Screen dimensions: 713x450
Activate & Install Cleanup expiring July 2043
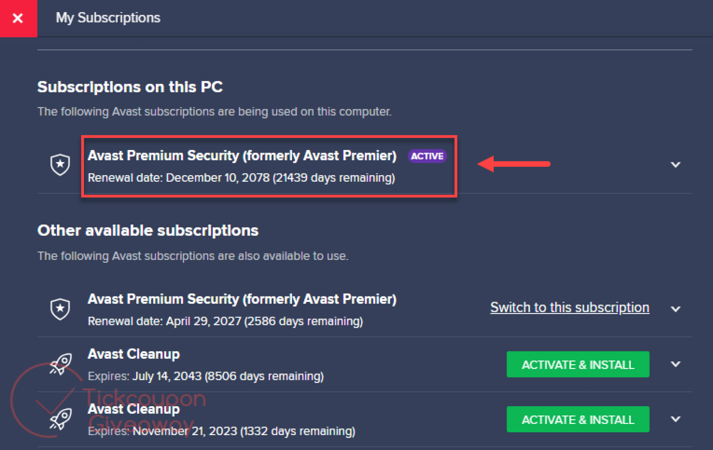pyautogui.click(x=578, y=365)
